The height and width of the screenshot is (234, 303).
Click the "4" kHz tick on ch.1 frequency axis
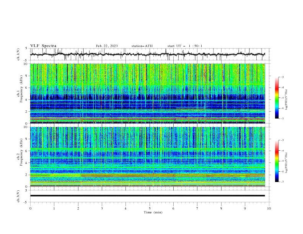[x=27, y=100]
